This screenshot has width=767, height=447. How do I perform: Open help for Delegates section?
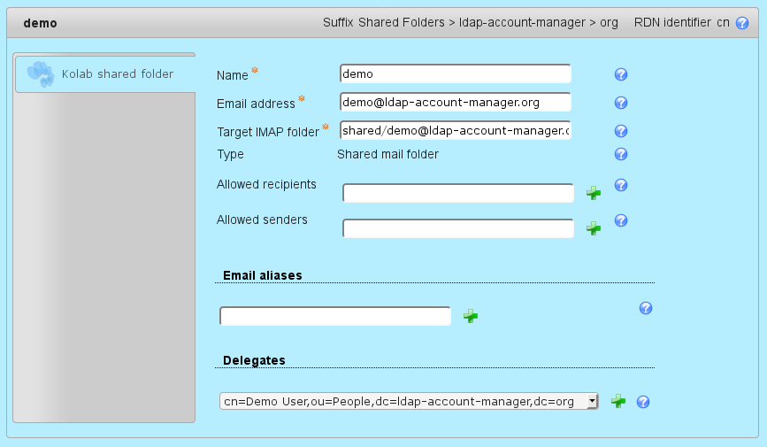[644, 402]
